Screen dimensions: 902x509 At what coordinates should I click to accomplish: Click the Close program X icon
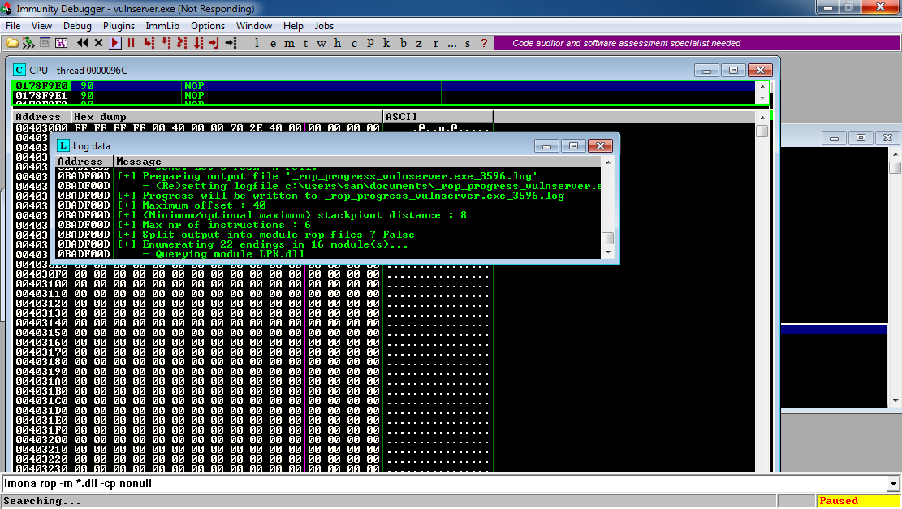tap(98, 43)
